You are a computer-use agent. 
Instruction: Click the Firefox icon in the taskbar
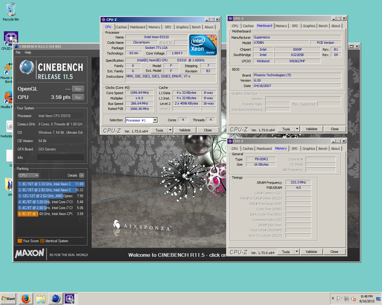pyautogui.click(x=26, y=298)
